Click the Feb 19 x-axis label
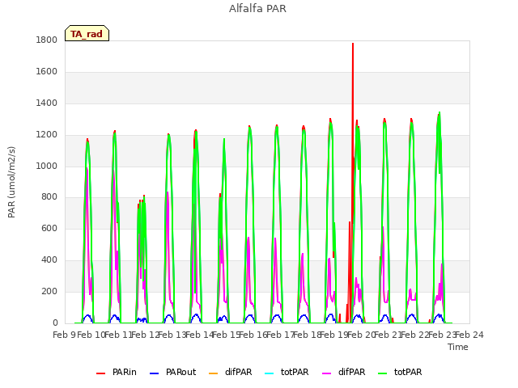The width and height of the screenshot is (518, 388). [x=334, y=335]
